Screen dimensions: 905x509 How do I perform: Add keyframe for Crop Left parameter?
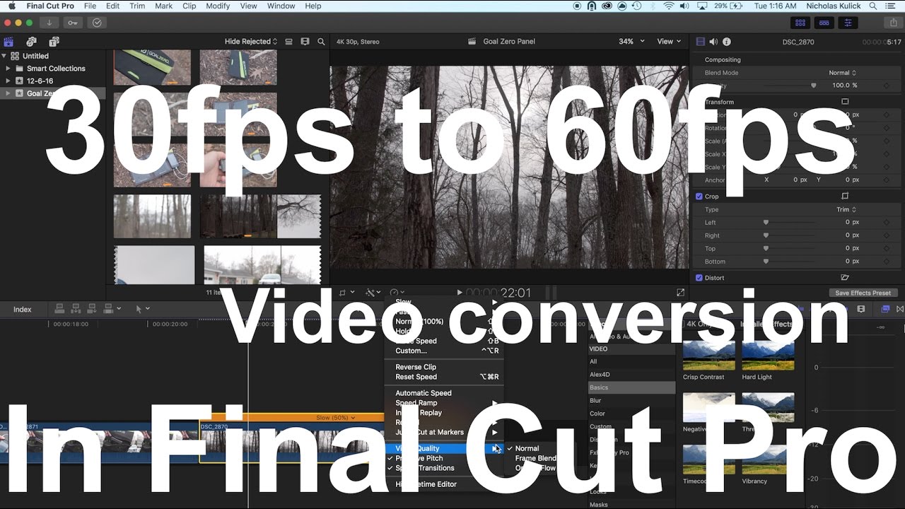tap(887, 223)
